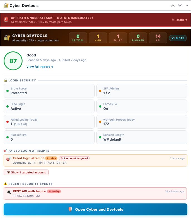Click the lock-and-key logo in the dark header
This screenshot has width=191, height=219.
(x=7, y=38)
